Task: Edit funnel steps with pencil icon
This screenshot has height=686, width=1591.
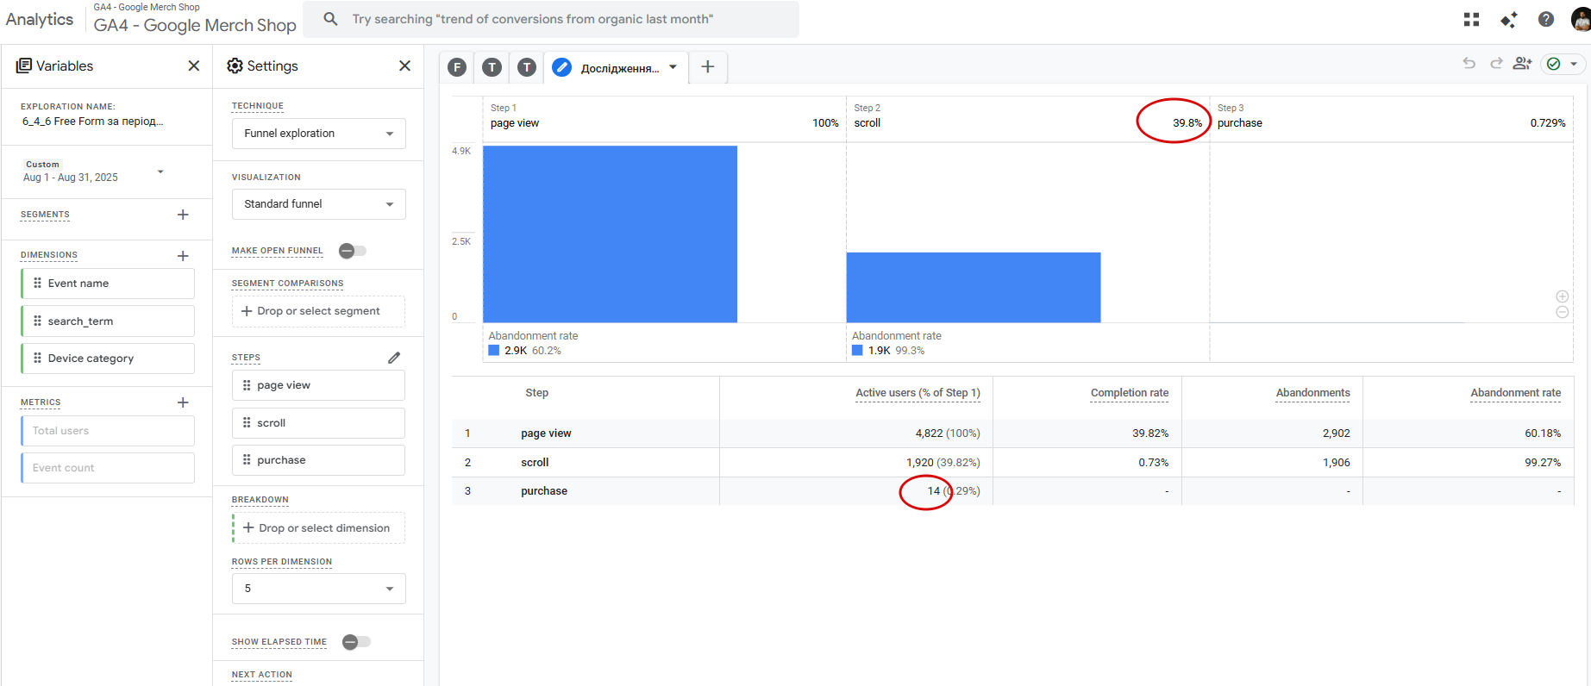Action: 394,358
